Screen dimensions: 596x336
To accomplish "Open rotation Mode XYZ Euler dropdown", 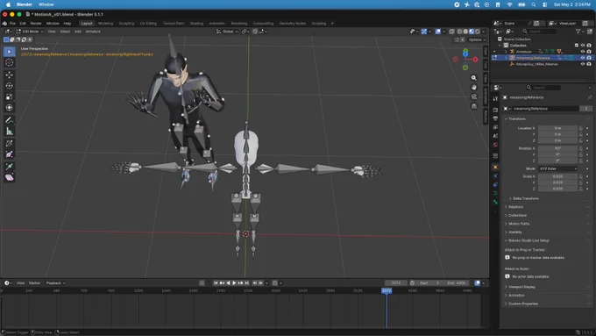I will click(x=557, y=168).
